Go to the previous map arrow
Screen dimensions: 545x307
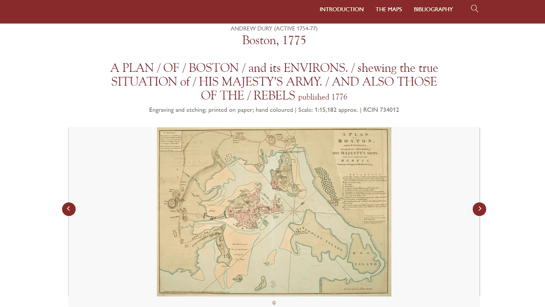(x=69, y=209)
